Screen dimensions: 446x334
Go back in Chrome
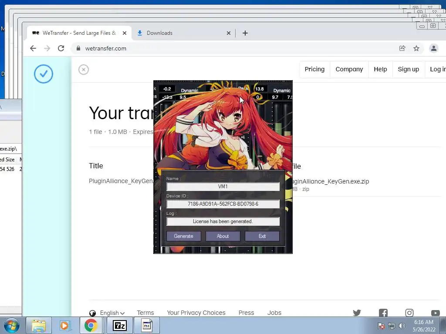tap(33, 48)
